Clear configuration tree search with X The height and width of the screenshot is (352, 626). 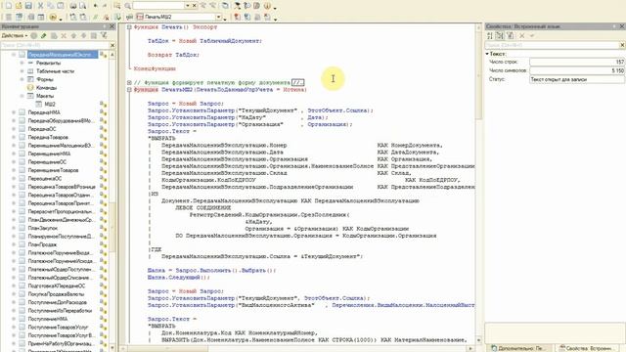point(112,46)
